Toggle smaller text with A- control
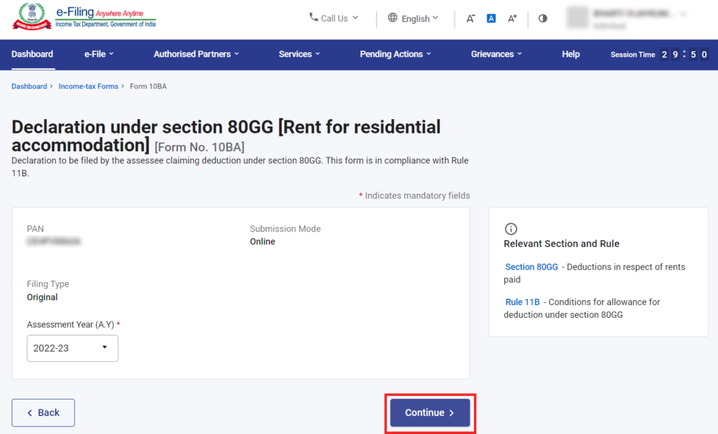The height and width of the screenshot is (434, 718). click(x=470, y=18)
